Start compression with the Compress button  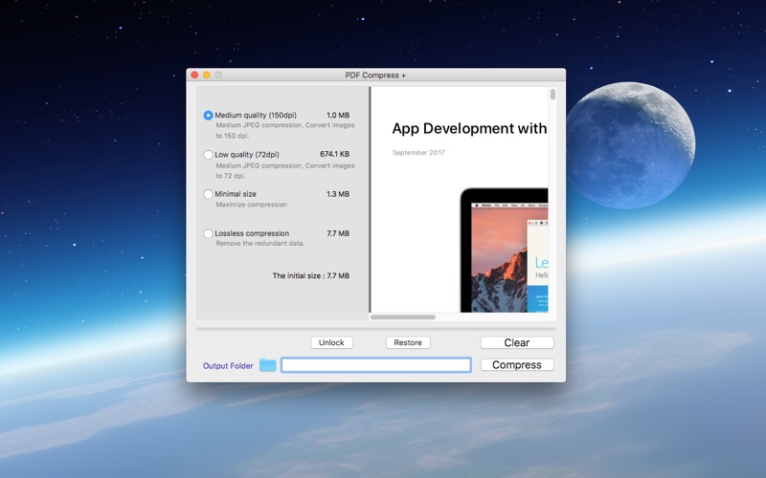pyautogui.click(x=517, y=365)
